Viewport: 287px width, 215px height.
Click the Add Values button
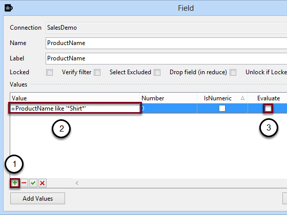click(37, 199)
